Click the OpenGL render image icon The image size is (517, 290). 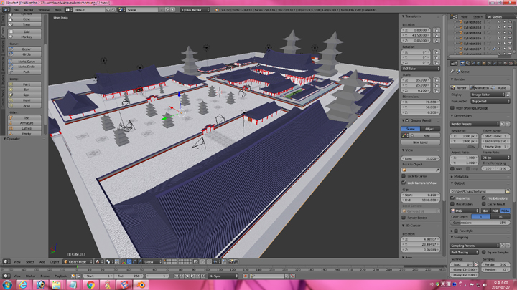(230, 262)
